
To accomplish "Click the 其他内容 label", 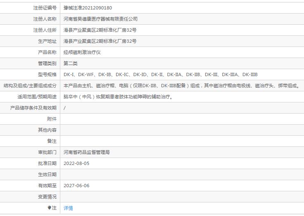I will [47, 130].
